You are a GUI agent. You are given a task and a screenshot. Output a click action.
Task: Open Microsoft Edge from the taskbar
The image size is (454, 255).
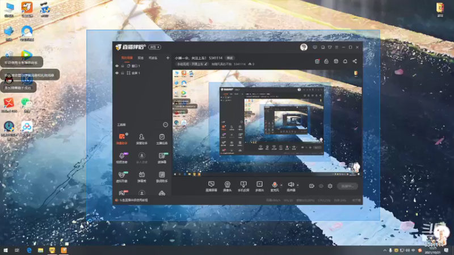pyautogui.click(x=29, y=250)
